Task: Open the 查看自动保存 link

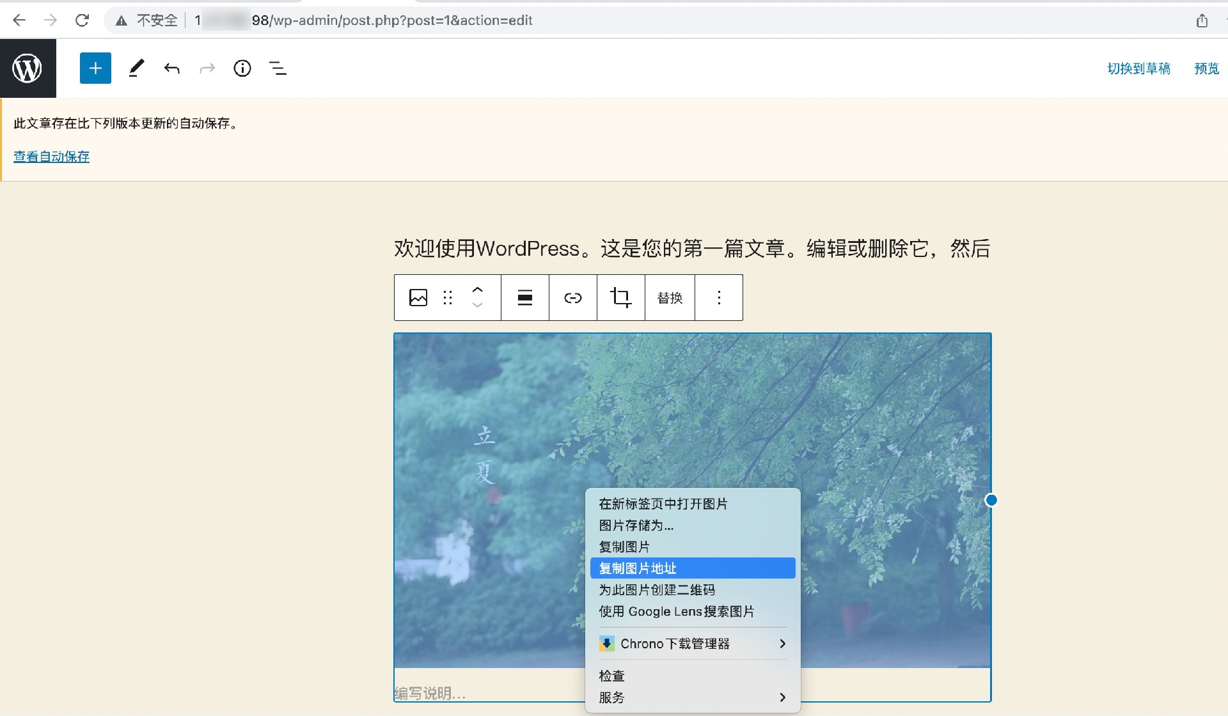Action: click(x=52, y=157)
